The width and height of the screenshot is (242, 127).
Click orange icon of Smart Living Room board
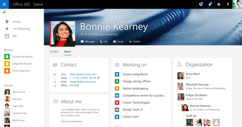pos(7,71)
